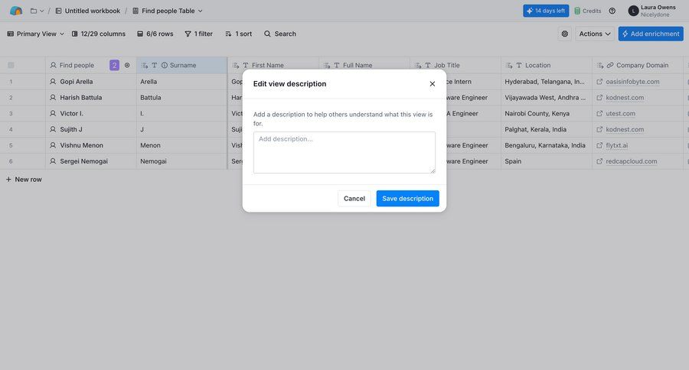This screenshot has width=689, height=370.
Task: Click the 14 days left badge
Action: 546,11
